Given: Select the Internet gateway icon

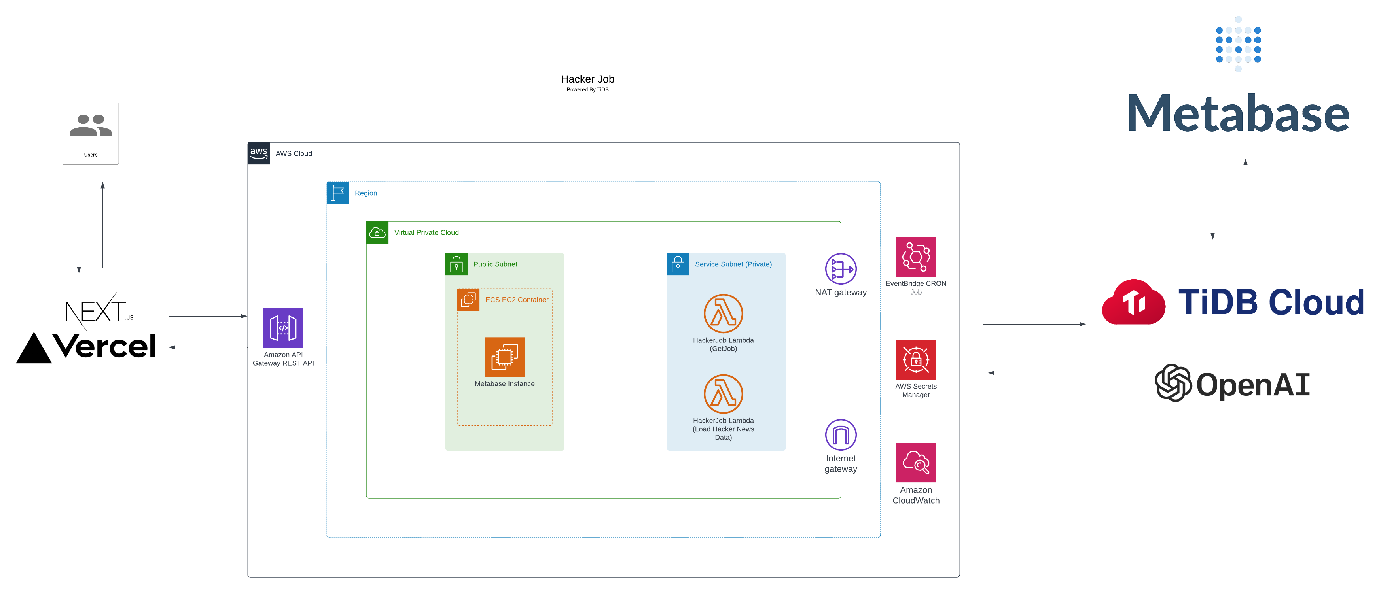Looking at the screenshot, I should click(x=841, y=434).
